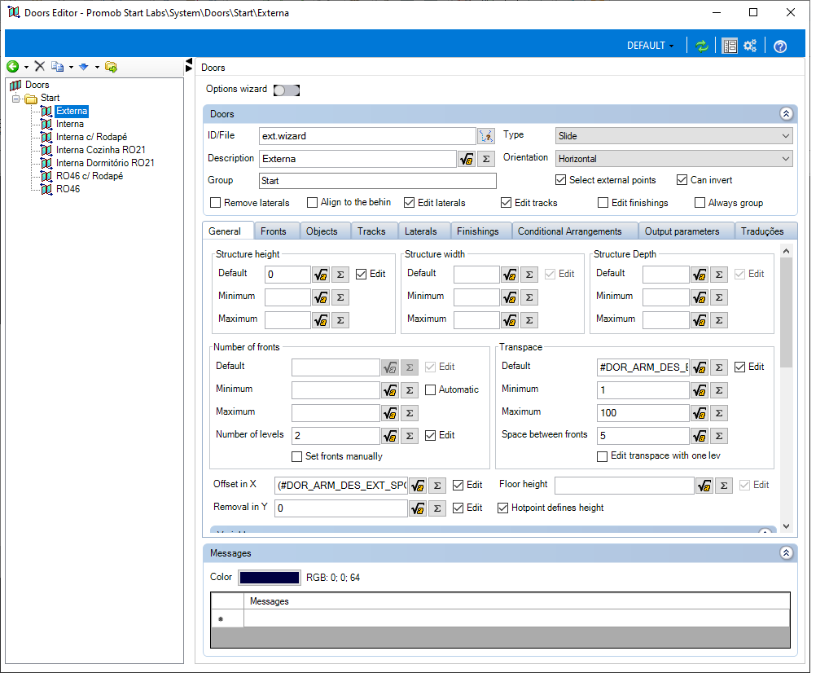Open formula editor for Structure height Default
Image resolution: width=829 pixels, height=673 pixels.
pos(321,275)
